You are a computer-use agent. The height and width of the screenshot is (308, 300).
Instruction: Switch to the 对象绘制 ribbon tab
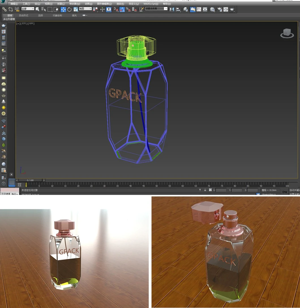[x=57, y=15]
